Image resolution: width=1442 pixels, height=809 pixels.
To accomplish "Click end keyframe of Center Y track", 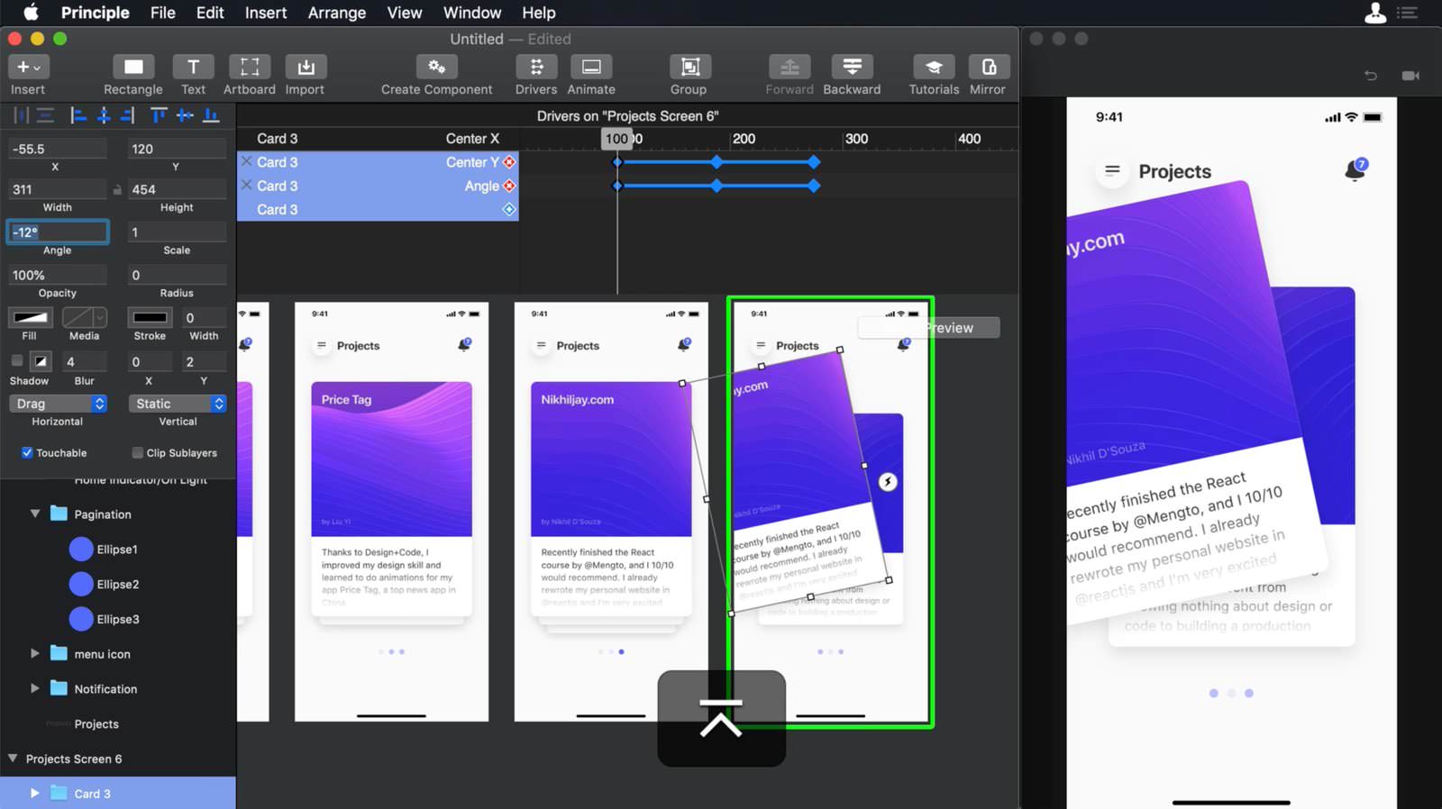I will [x=814, y=162].
